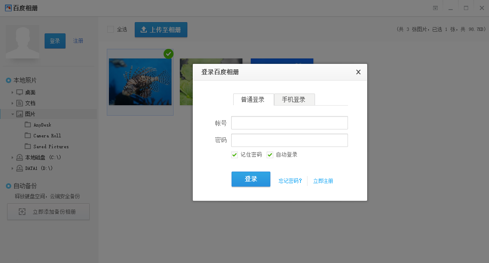Select the green leaf photo thumbnail
This screenshot has width=489, height=263.
pos(186,82)
